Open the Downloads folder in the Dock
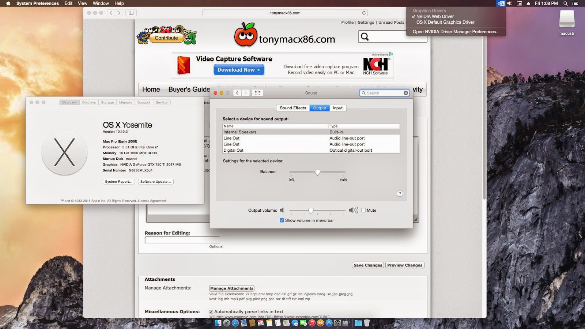Image resolution: width=585 pixels, height=329 pixels. tap(358, 323)
